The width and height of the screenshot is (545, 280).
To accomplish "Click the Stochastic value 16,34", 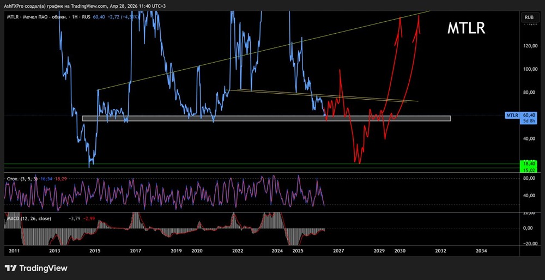I will click(x=46, y=178).
